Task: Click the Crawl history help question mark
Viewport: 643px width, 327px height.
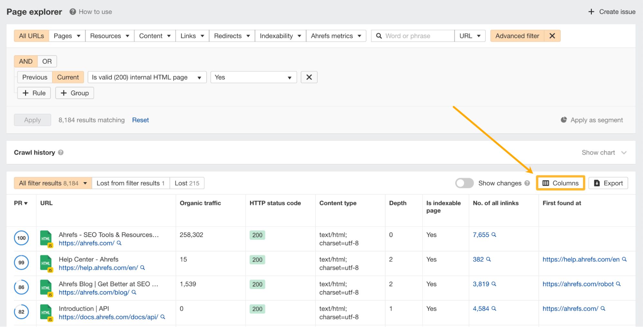Action: point(61,153)
